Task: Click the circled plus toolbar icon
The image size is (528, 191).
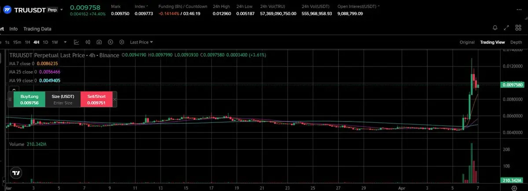Action: pos(110,42)
